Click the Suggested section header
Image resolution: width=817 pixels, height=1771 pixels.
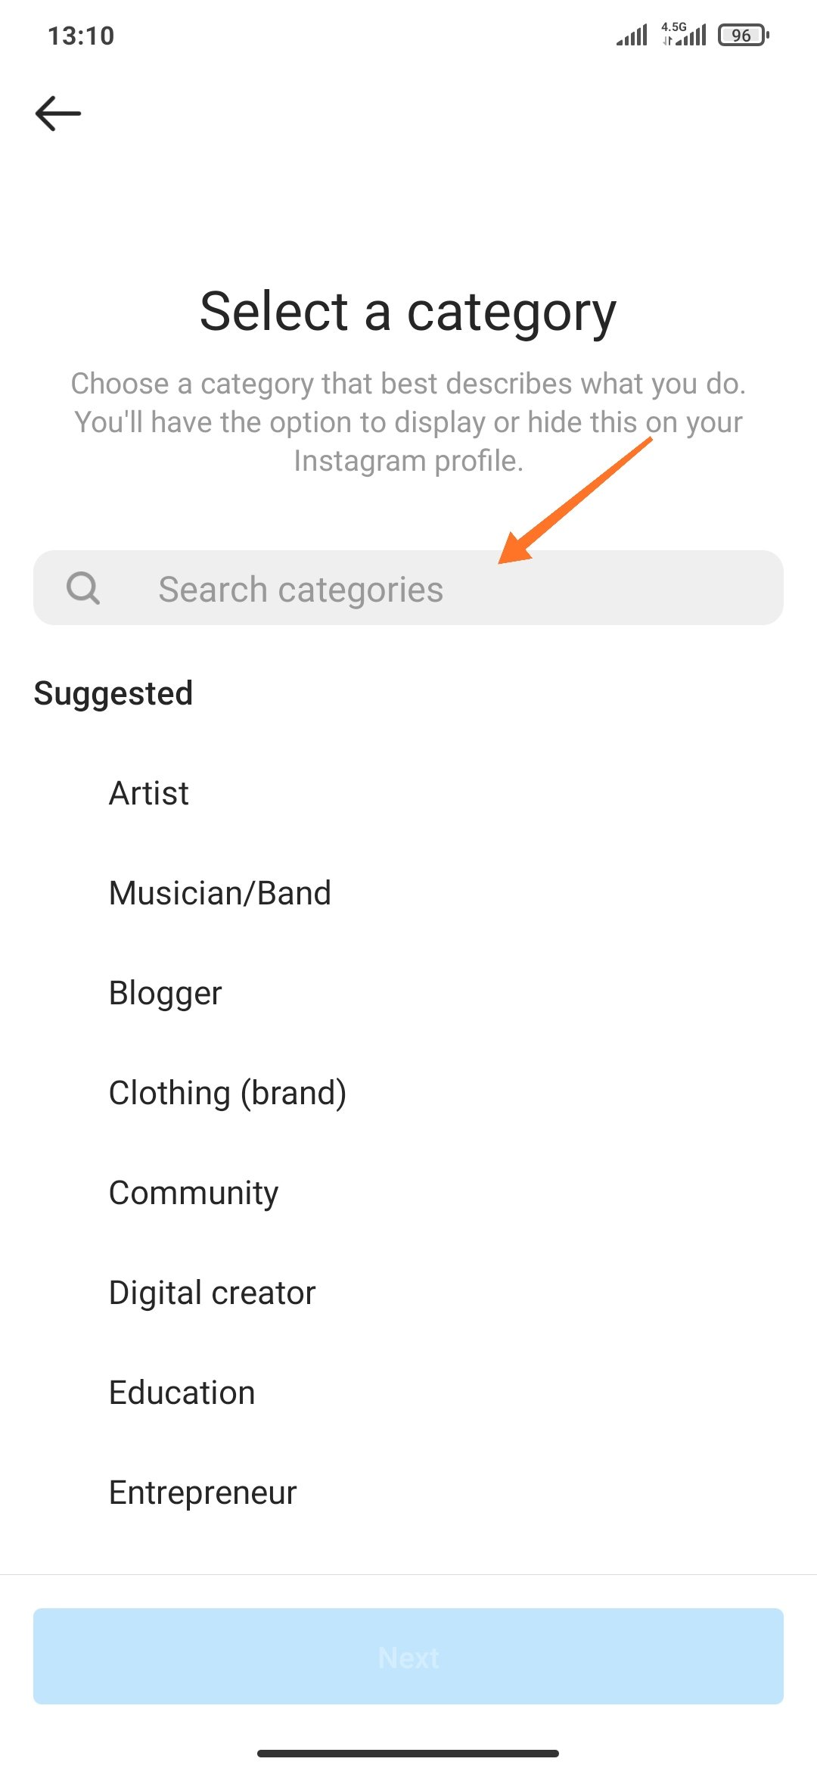pos(113,693)
